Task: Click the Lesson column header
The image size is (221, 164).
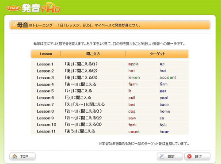Action: coord(46,54)
